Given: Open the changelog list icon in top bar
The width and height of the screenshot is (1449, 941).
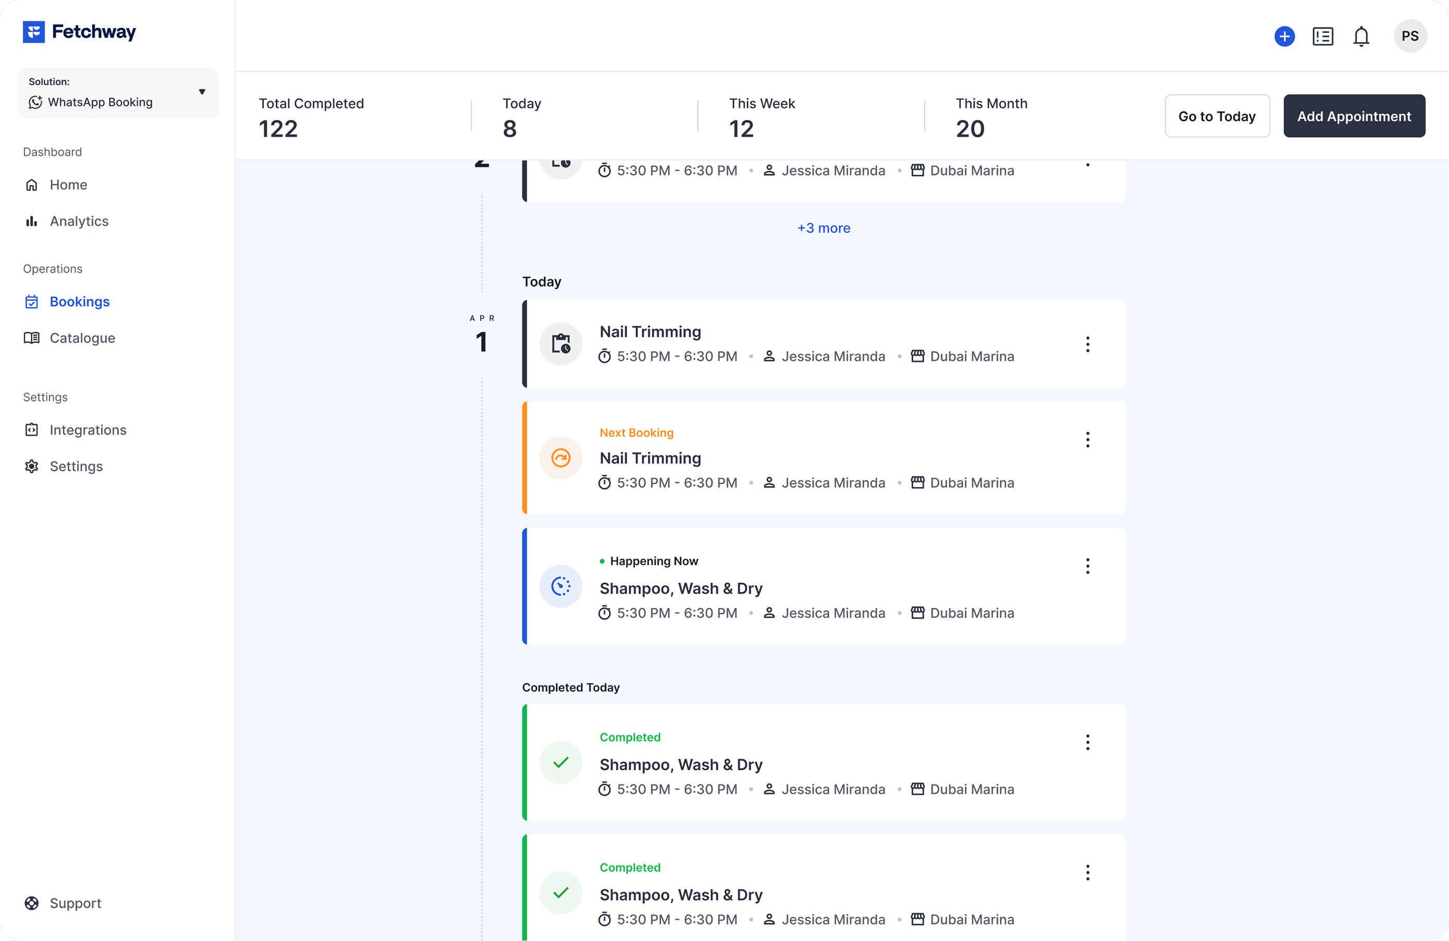Looking at the screenshot, I should pos(1323,36).
